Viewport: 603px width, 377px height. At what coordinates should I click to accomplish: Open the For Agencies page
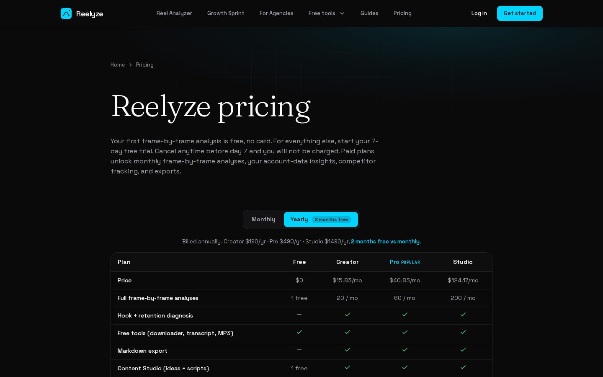[x=276, y=13]
